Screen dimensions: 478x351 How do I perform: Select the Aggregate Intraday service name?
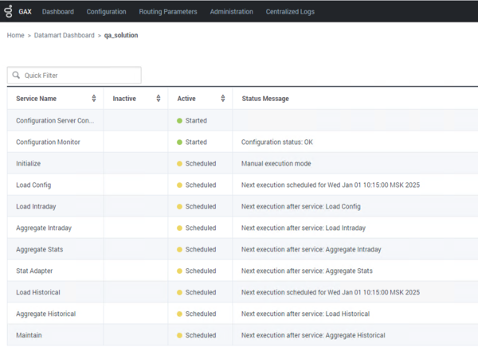click(44, 228)
